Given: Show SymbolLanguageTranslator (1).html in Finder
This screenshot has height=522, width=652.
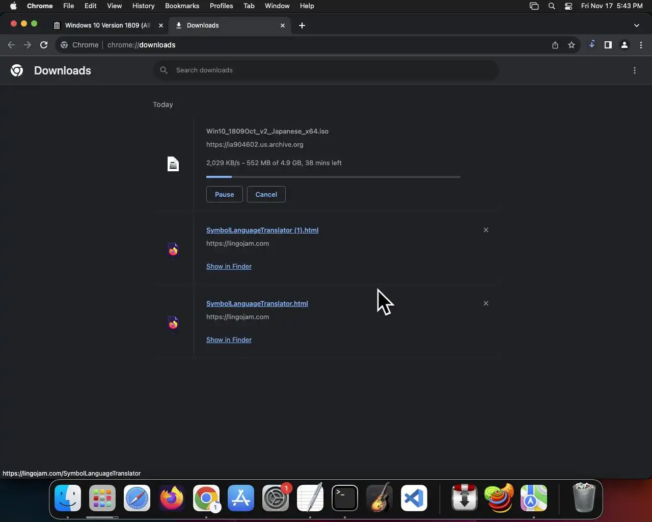Looking at the screenshot, I should (229, 267).
